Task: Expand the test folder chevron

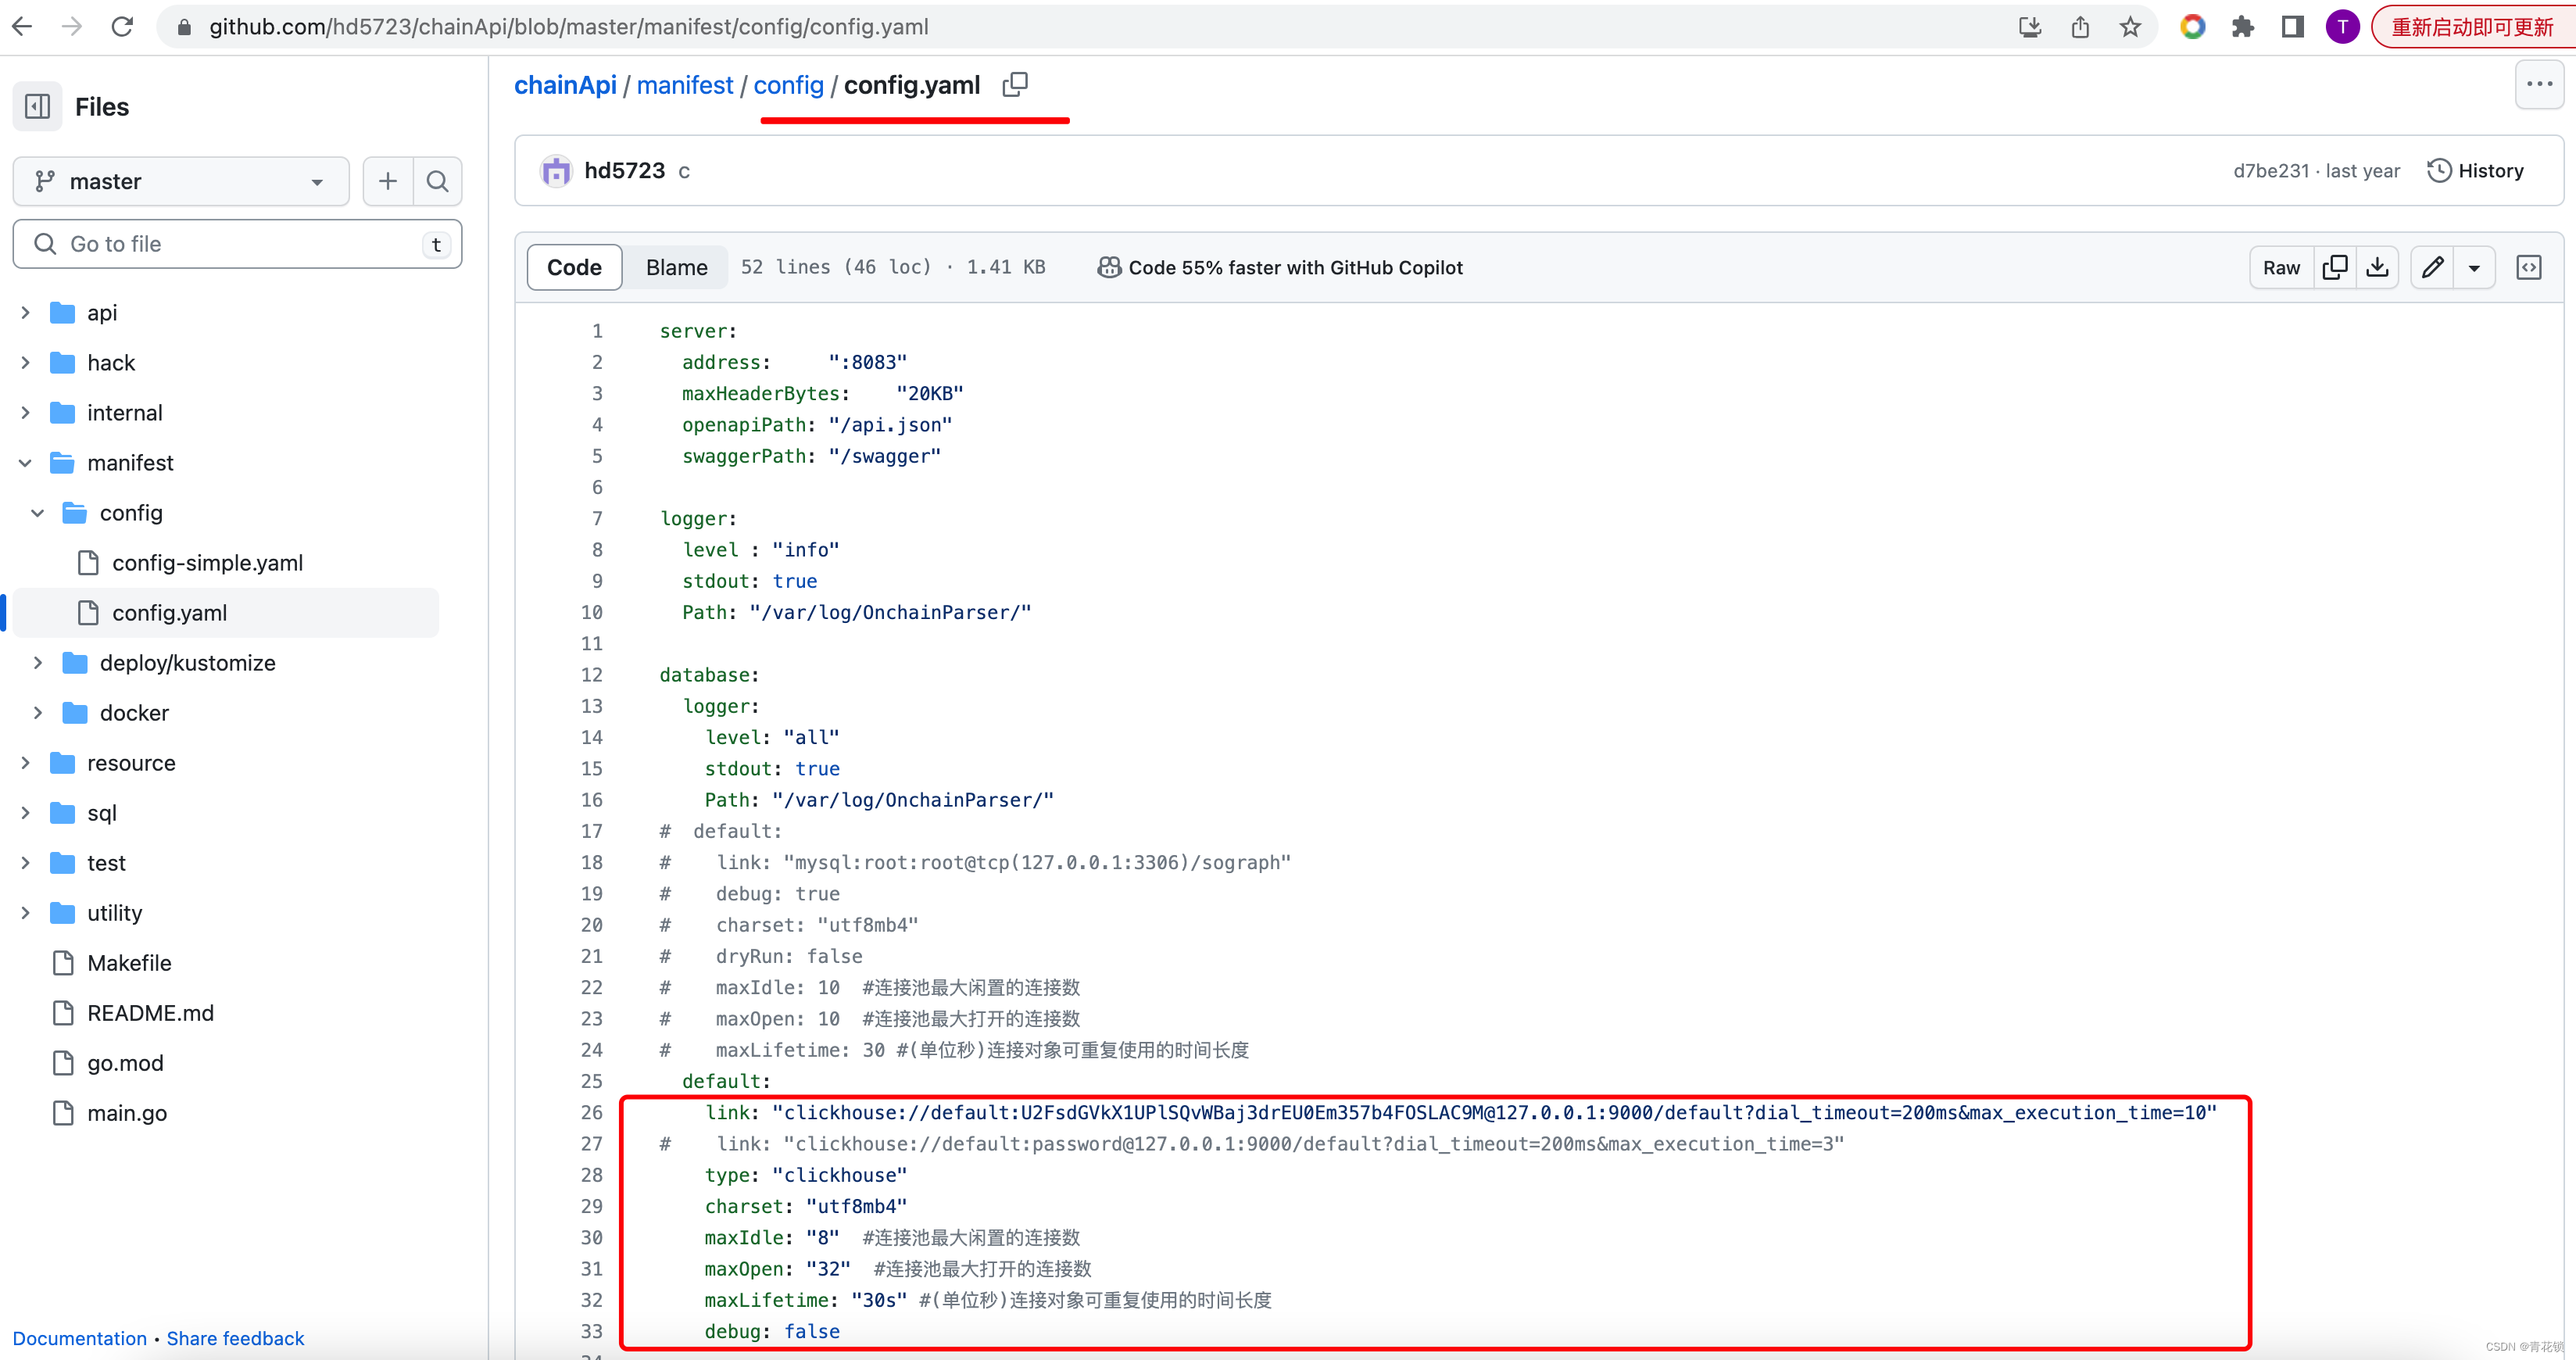Action: tap(26, 863)
